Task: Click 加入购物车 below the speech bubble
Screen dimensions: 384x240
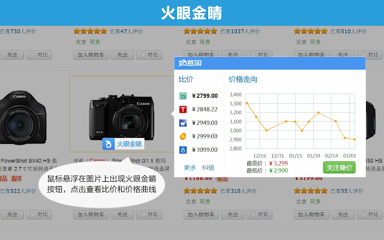Action: point(91,215)
